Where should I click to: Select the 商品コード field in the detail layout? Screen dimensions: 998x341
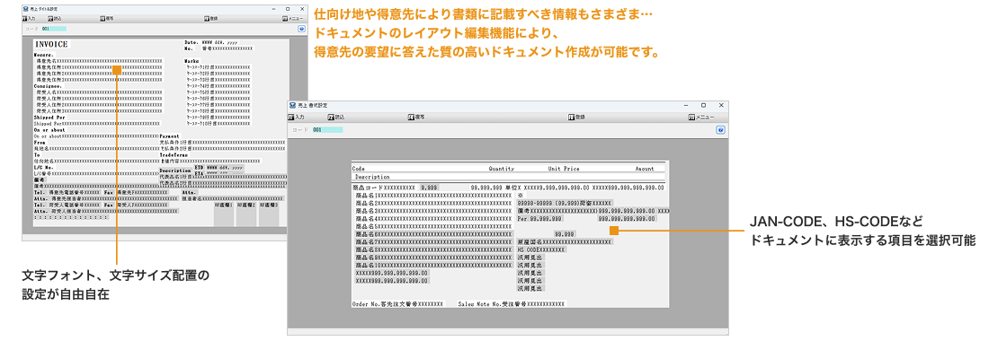pos(385,188)
